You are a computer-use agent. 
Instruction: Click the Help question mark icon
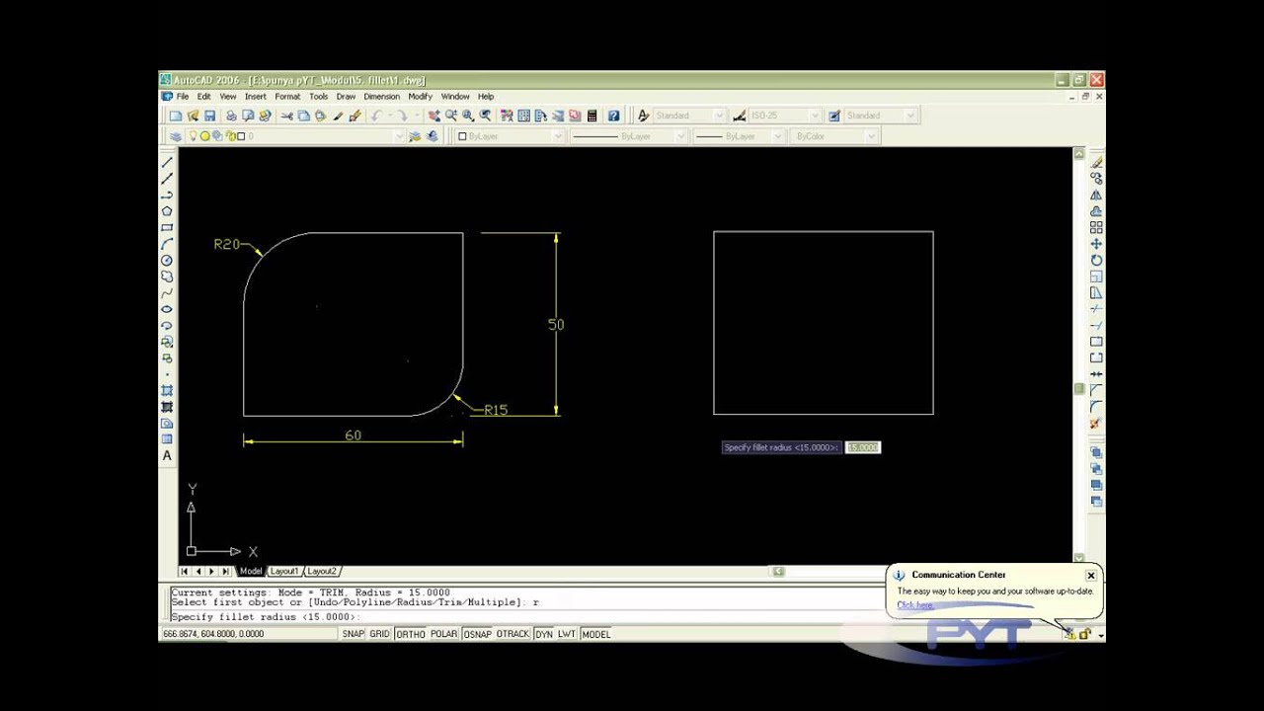coord(613,116)
